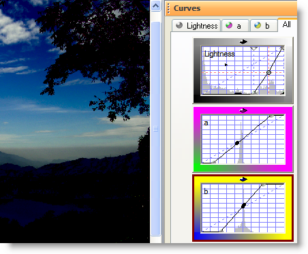Switch to the Lightness tab
This screenshot has width=308, height=254.
point(196,25)
